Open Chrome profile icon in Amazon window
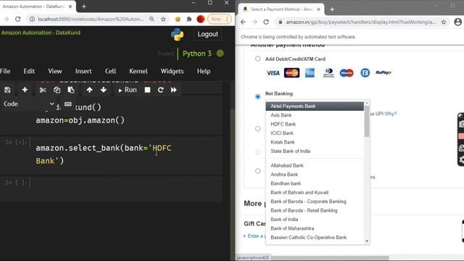This screenshot has height=261, width=464. (x=457, y=22)
